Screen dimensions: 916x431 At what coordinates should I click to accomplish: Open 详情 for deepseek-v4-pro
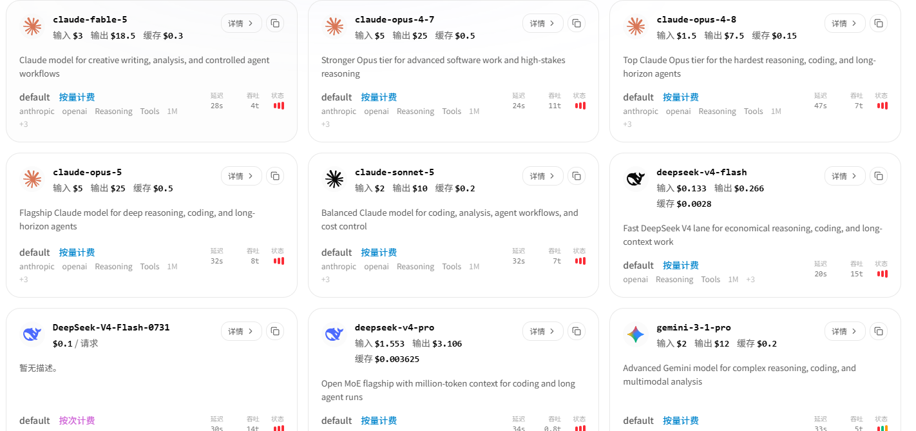coord(543,331)
